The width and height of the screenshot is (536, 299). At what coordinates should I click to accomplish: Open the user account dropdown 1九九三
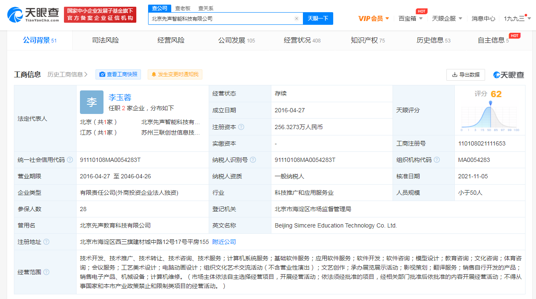click(x=517, y=19)
